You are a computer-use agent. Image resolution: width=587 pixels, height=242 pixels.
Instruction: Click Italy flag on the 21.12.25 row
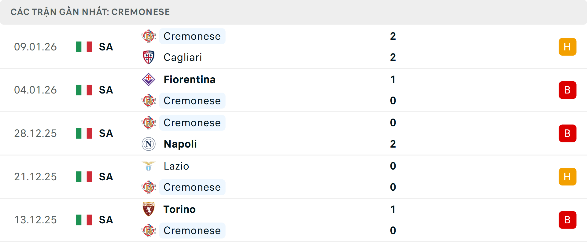point(84,177)
